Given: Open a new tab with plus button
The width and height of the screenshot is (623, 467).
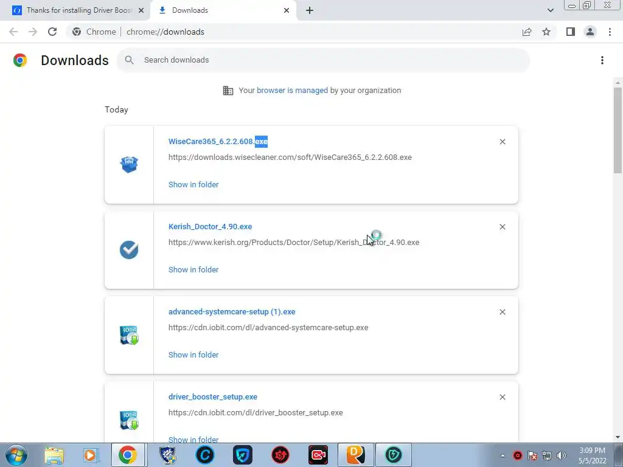Looking at the screenshot, I should click(310, 10).
